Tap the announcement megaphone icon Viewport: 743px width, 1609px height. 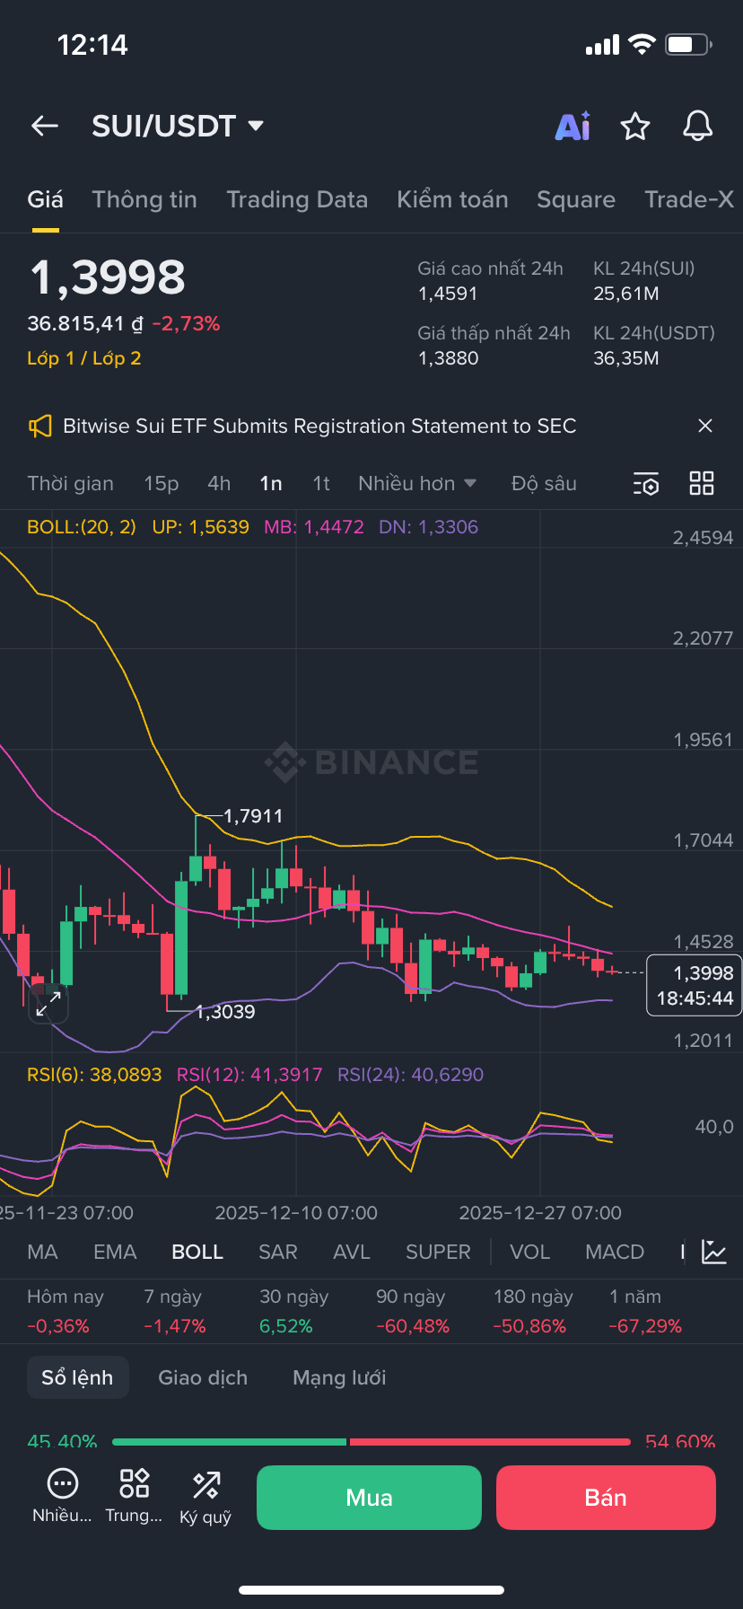(x=39, y=426)
